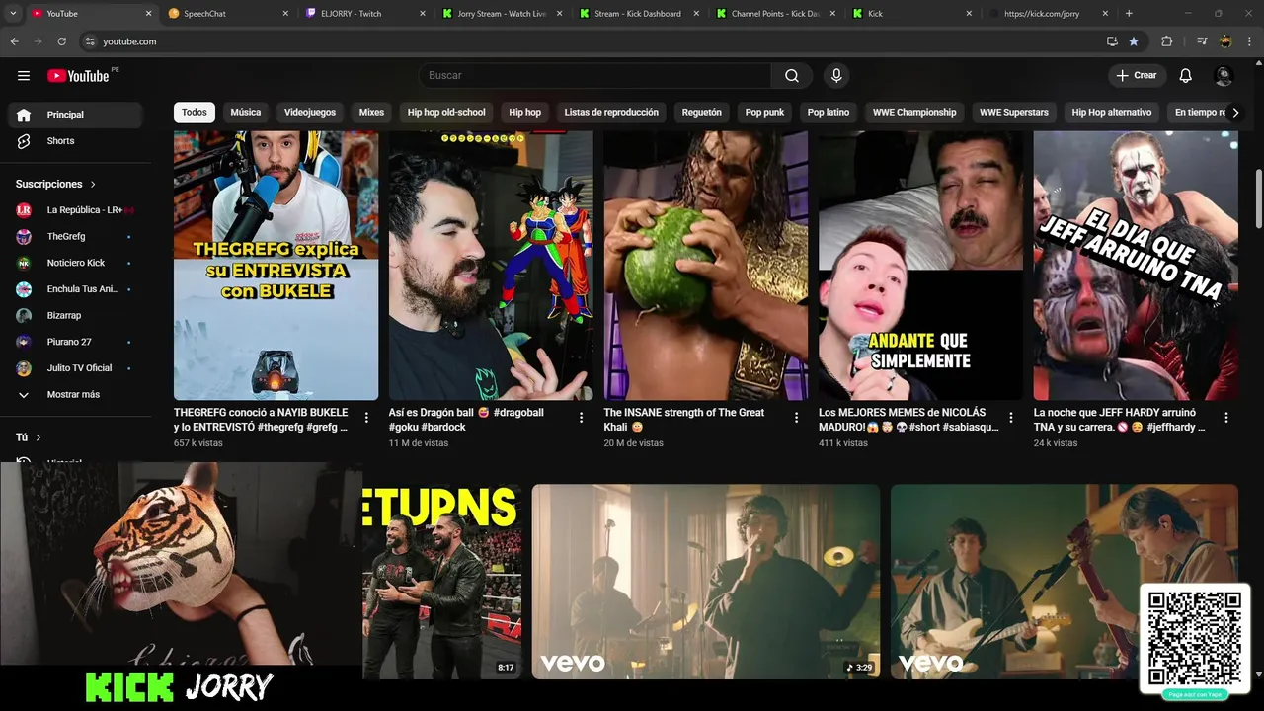Open the YouTube hamburger guide menu
This screenshot has height=711, width=1264.
(x=24, y=76)
